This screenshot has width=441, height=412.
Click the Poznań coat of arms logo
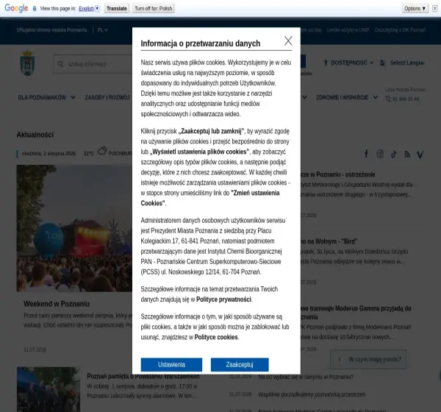(27, 63)
